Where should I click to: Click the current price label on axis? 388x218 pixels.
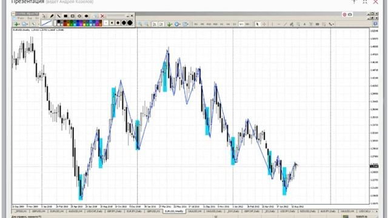coord(374,166)
